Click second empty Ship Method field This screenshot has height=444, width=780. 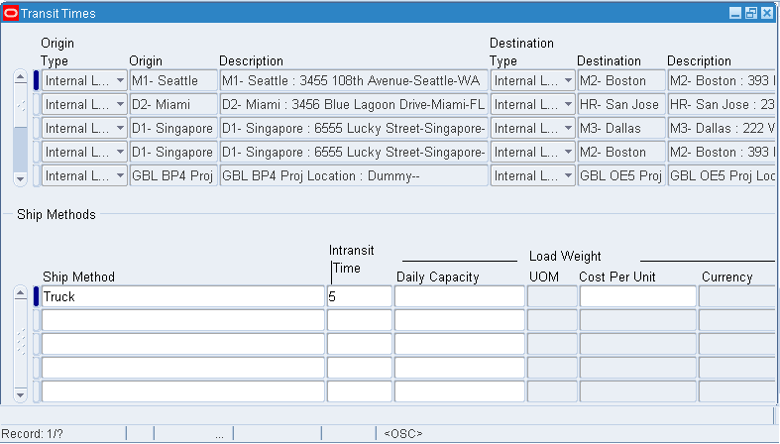pos(183,344)
